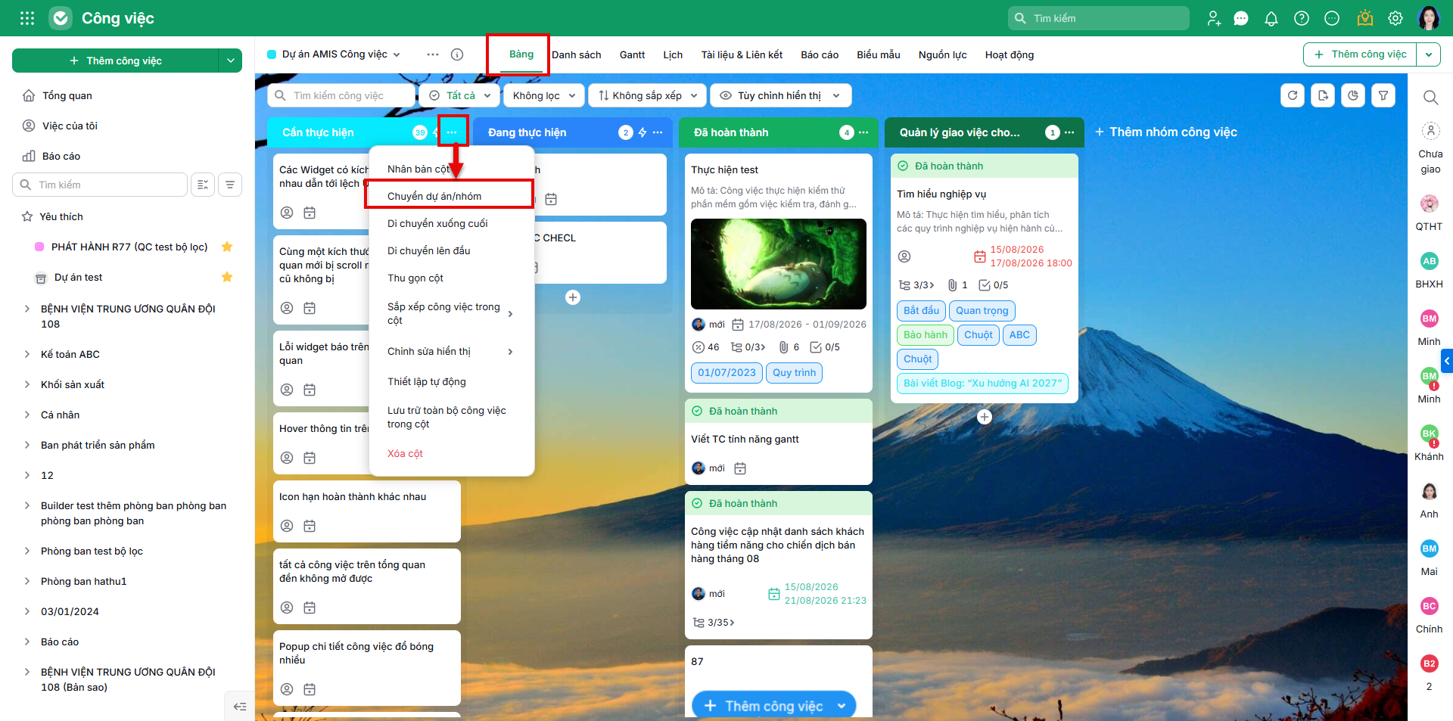
Task: Click the Xóa cột option
Action: tap(405, 453)
